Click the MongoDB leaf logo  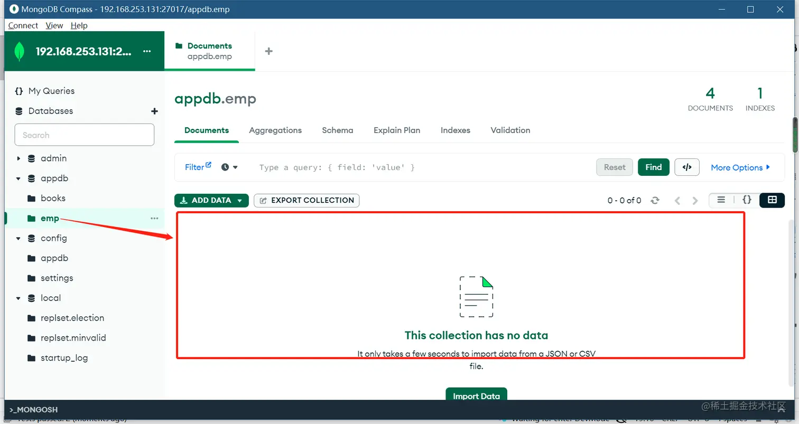[x=20, y=51]
